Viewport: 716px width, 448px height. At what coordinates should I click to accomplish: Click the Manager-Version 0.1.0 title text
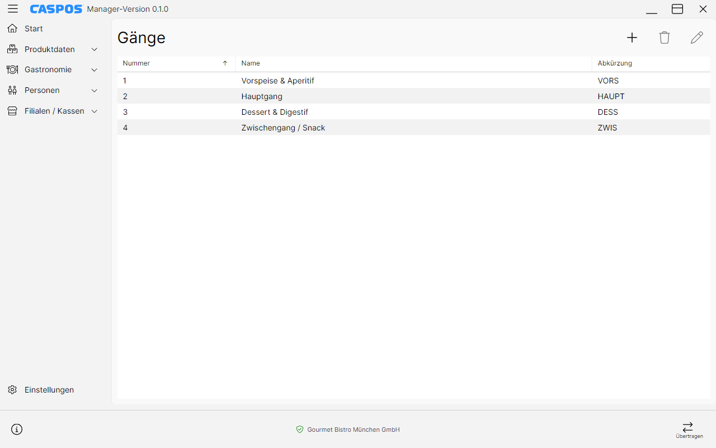pos(128,9)
